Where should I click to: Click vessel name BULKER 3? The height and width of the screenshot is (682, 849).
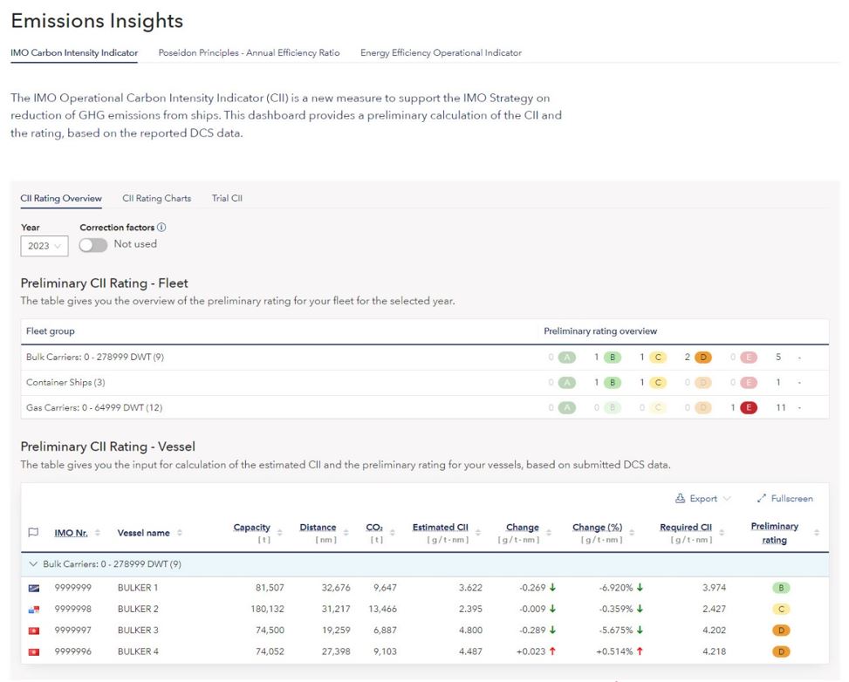coord(138,630)
